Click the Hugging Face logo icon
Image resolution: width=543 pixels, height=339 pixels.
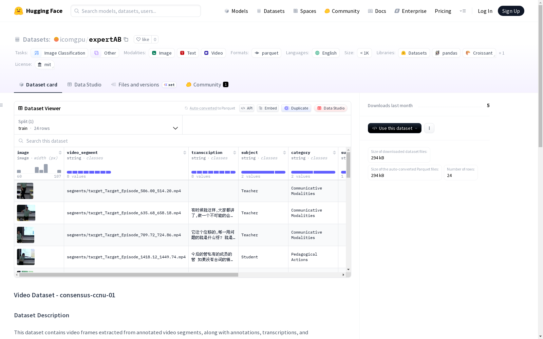19,11
